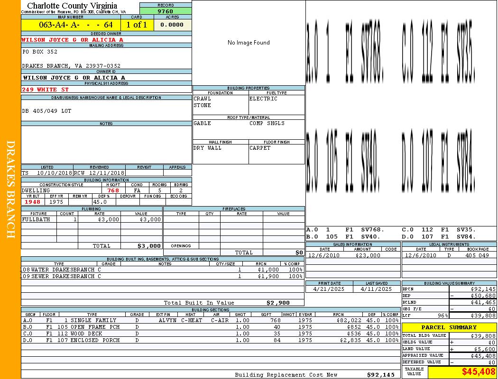Click fireplaces total $0
Screen dimensions: 498x379
[x=299, y=253]
